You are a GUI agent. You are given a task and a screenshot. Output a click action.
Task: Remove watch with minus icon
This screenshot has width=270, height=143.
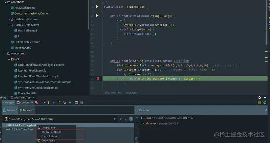coord(137,123)
